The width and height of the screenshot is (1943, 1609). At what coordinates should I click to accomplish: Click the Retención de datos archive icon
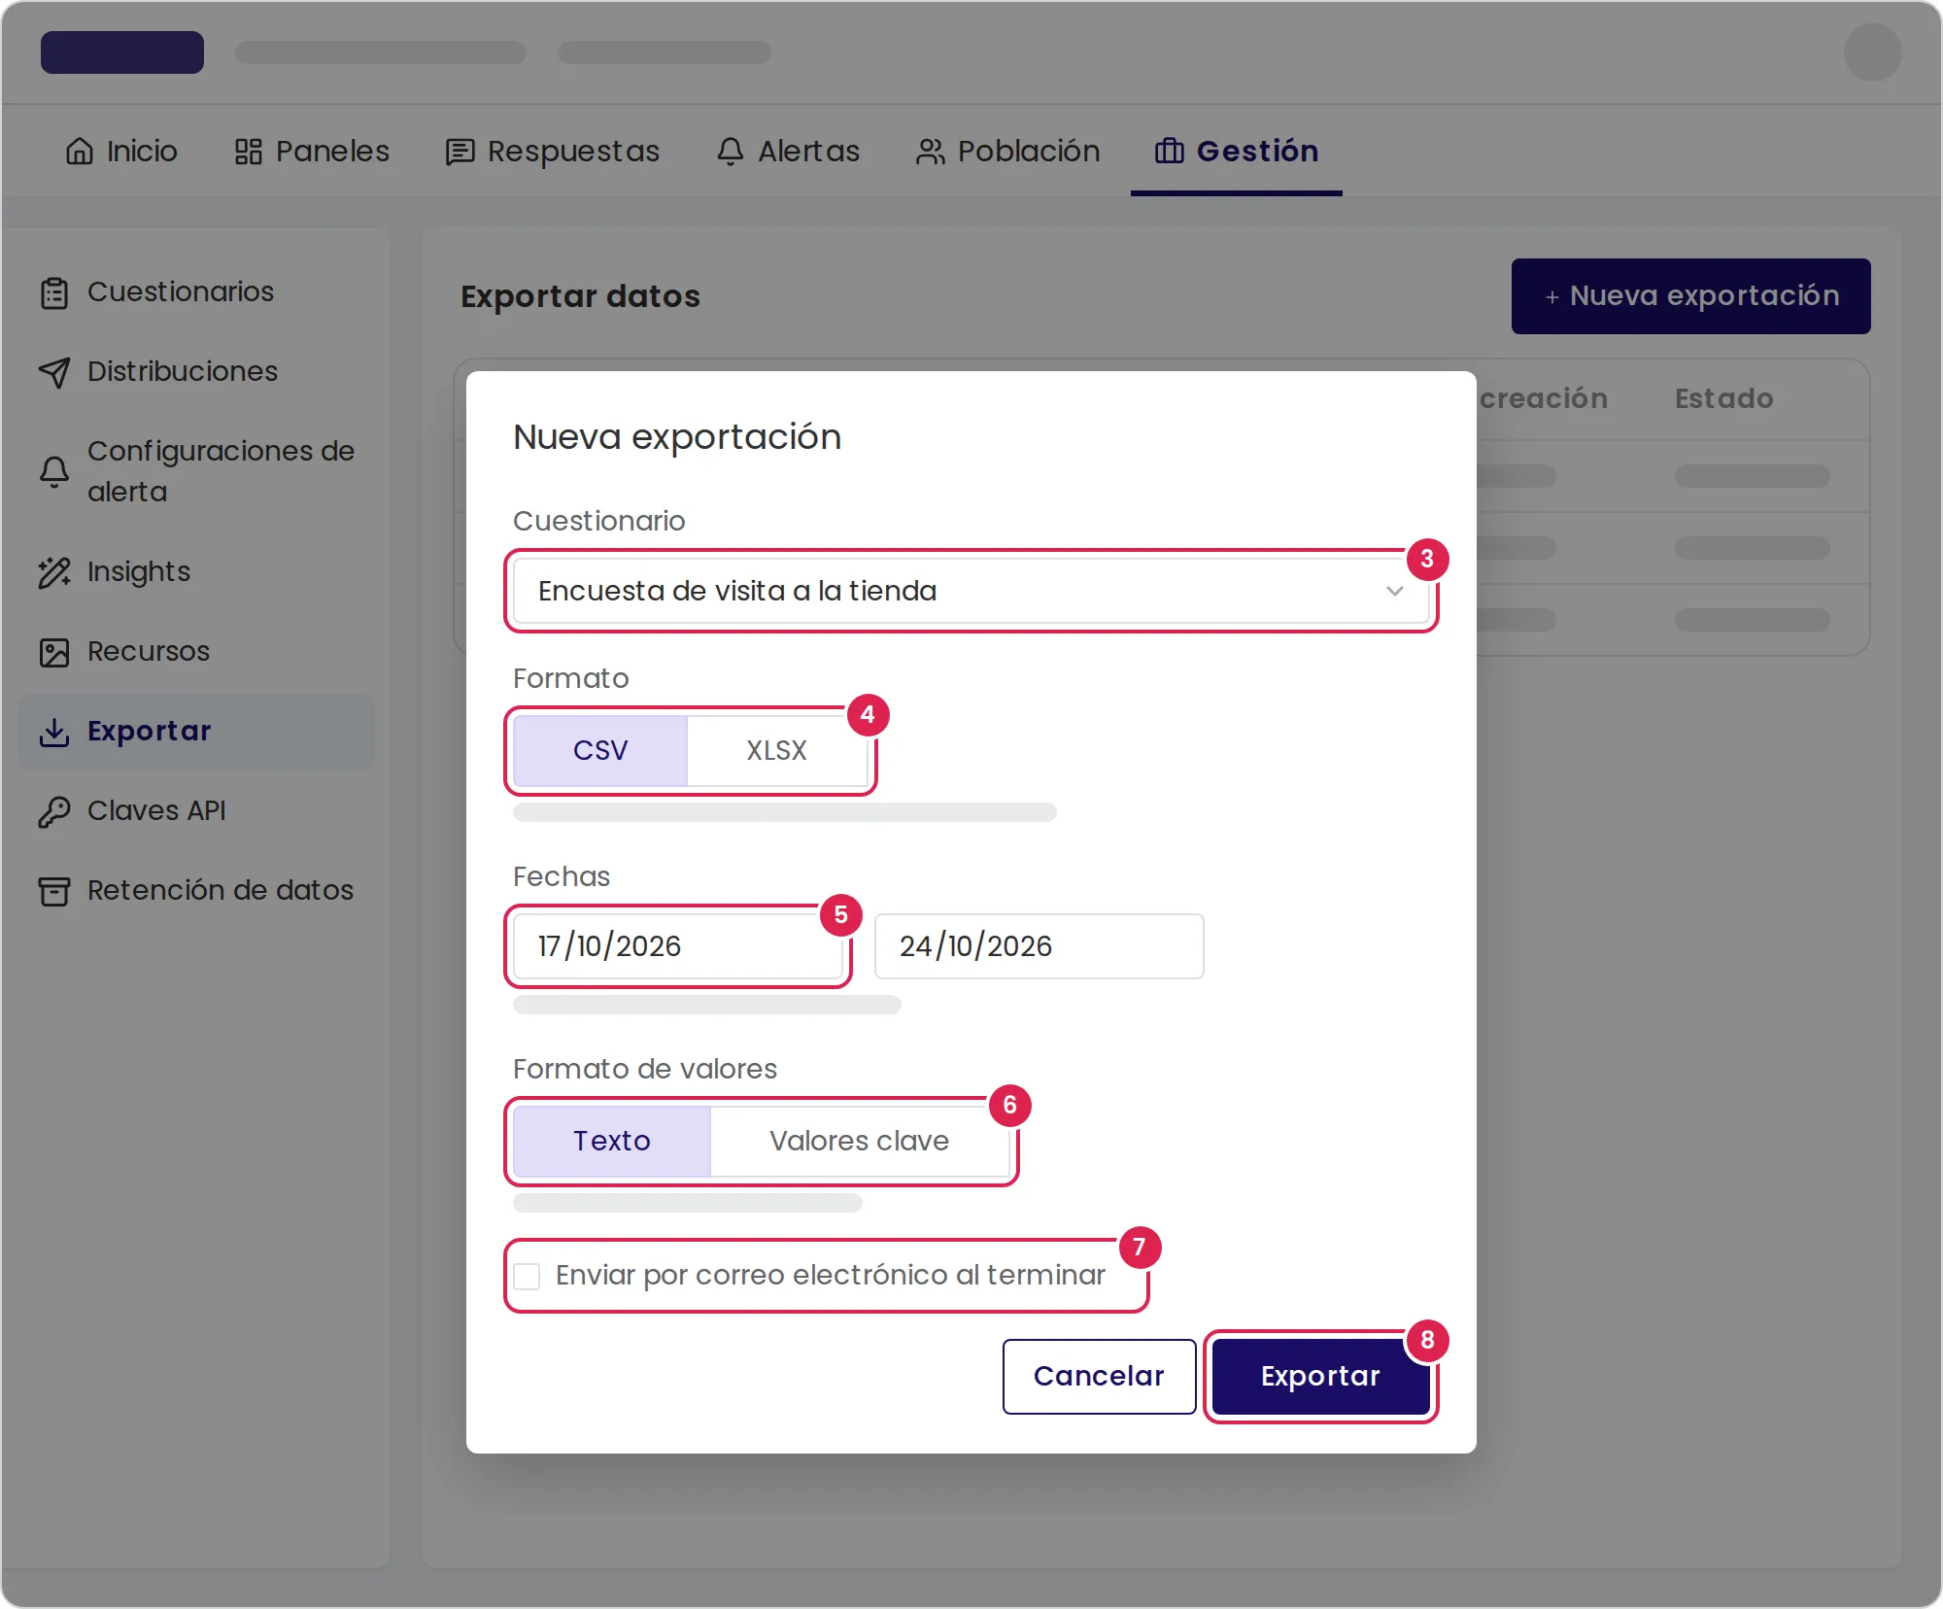tap(54, 891)
